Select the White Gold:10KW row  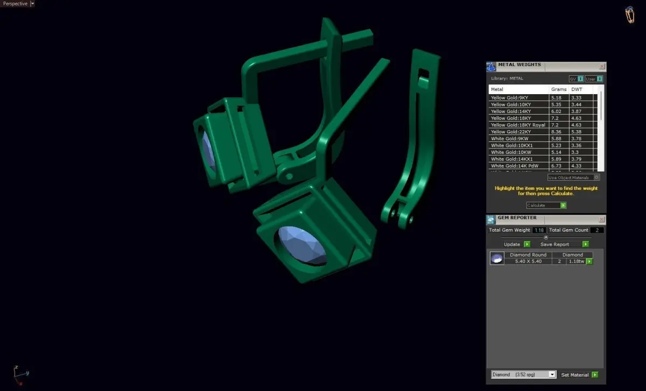[x=543, y=152]
